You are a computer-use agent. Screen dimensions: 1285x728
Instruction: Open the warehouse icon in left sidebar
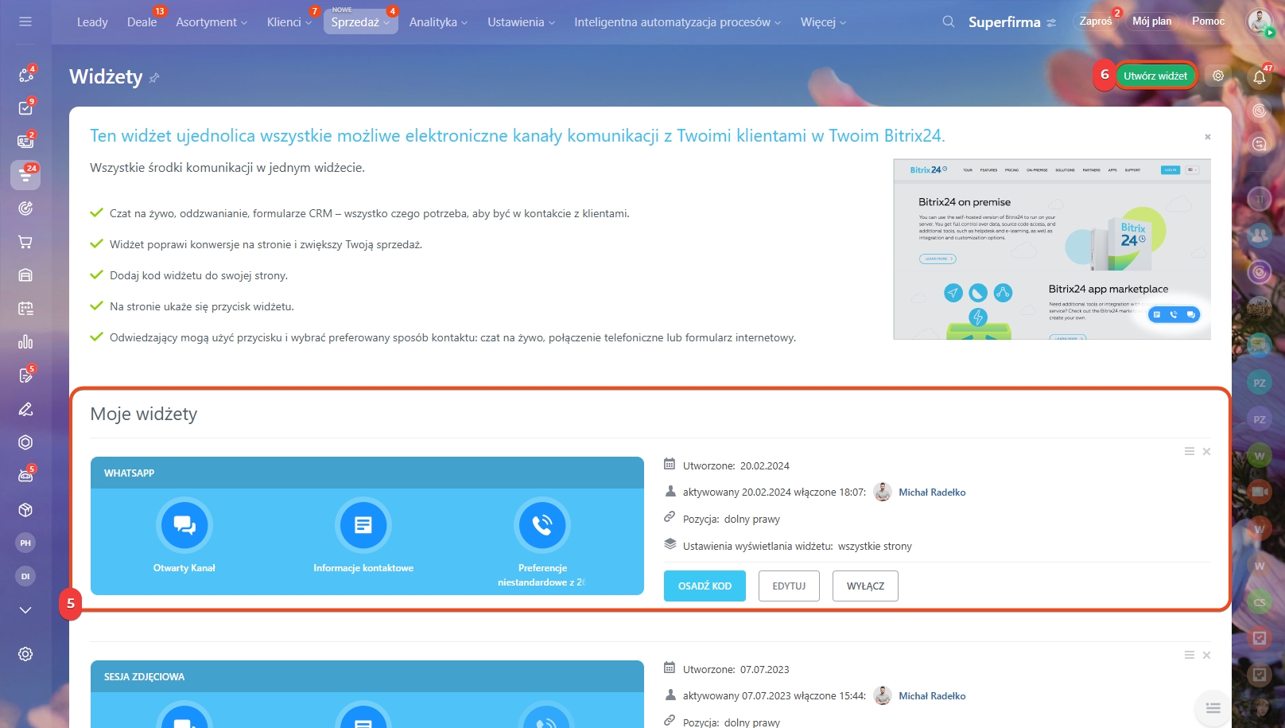coord(25,275)
